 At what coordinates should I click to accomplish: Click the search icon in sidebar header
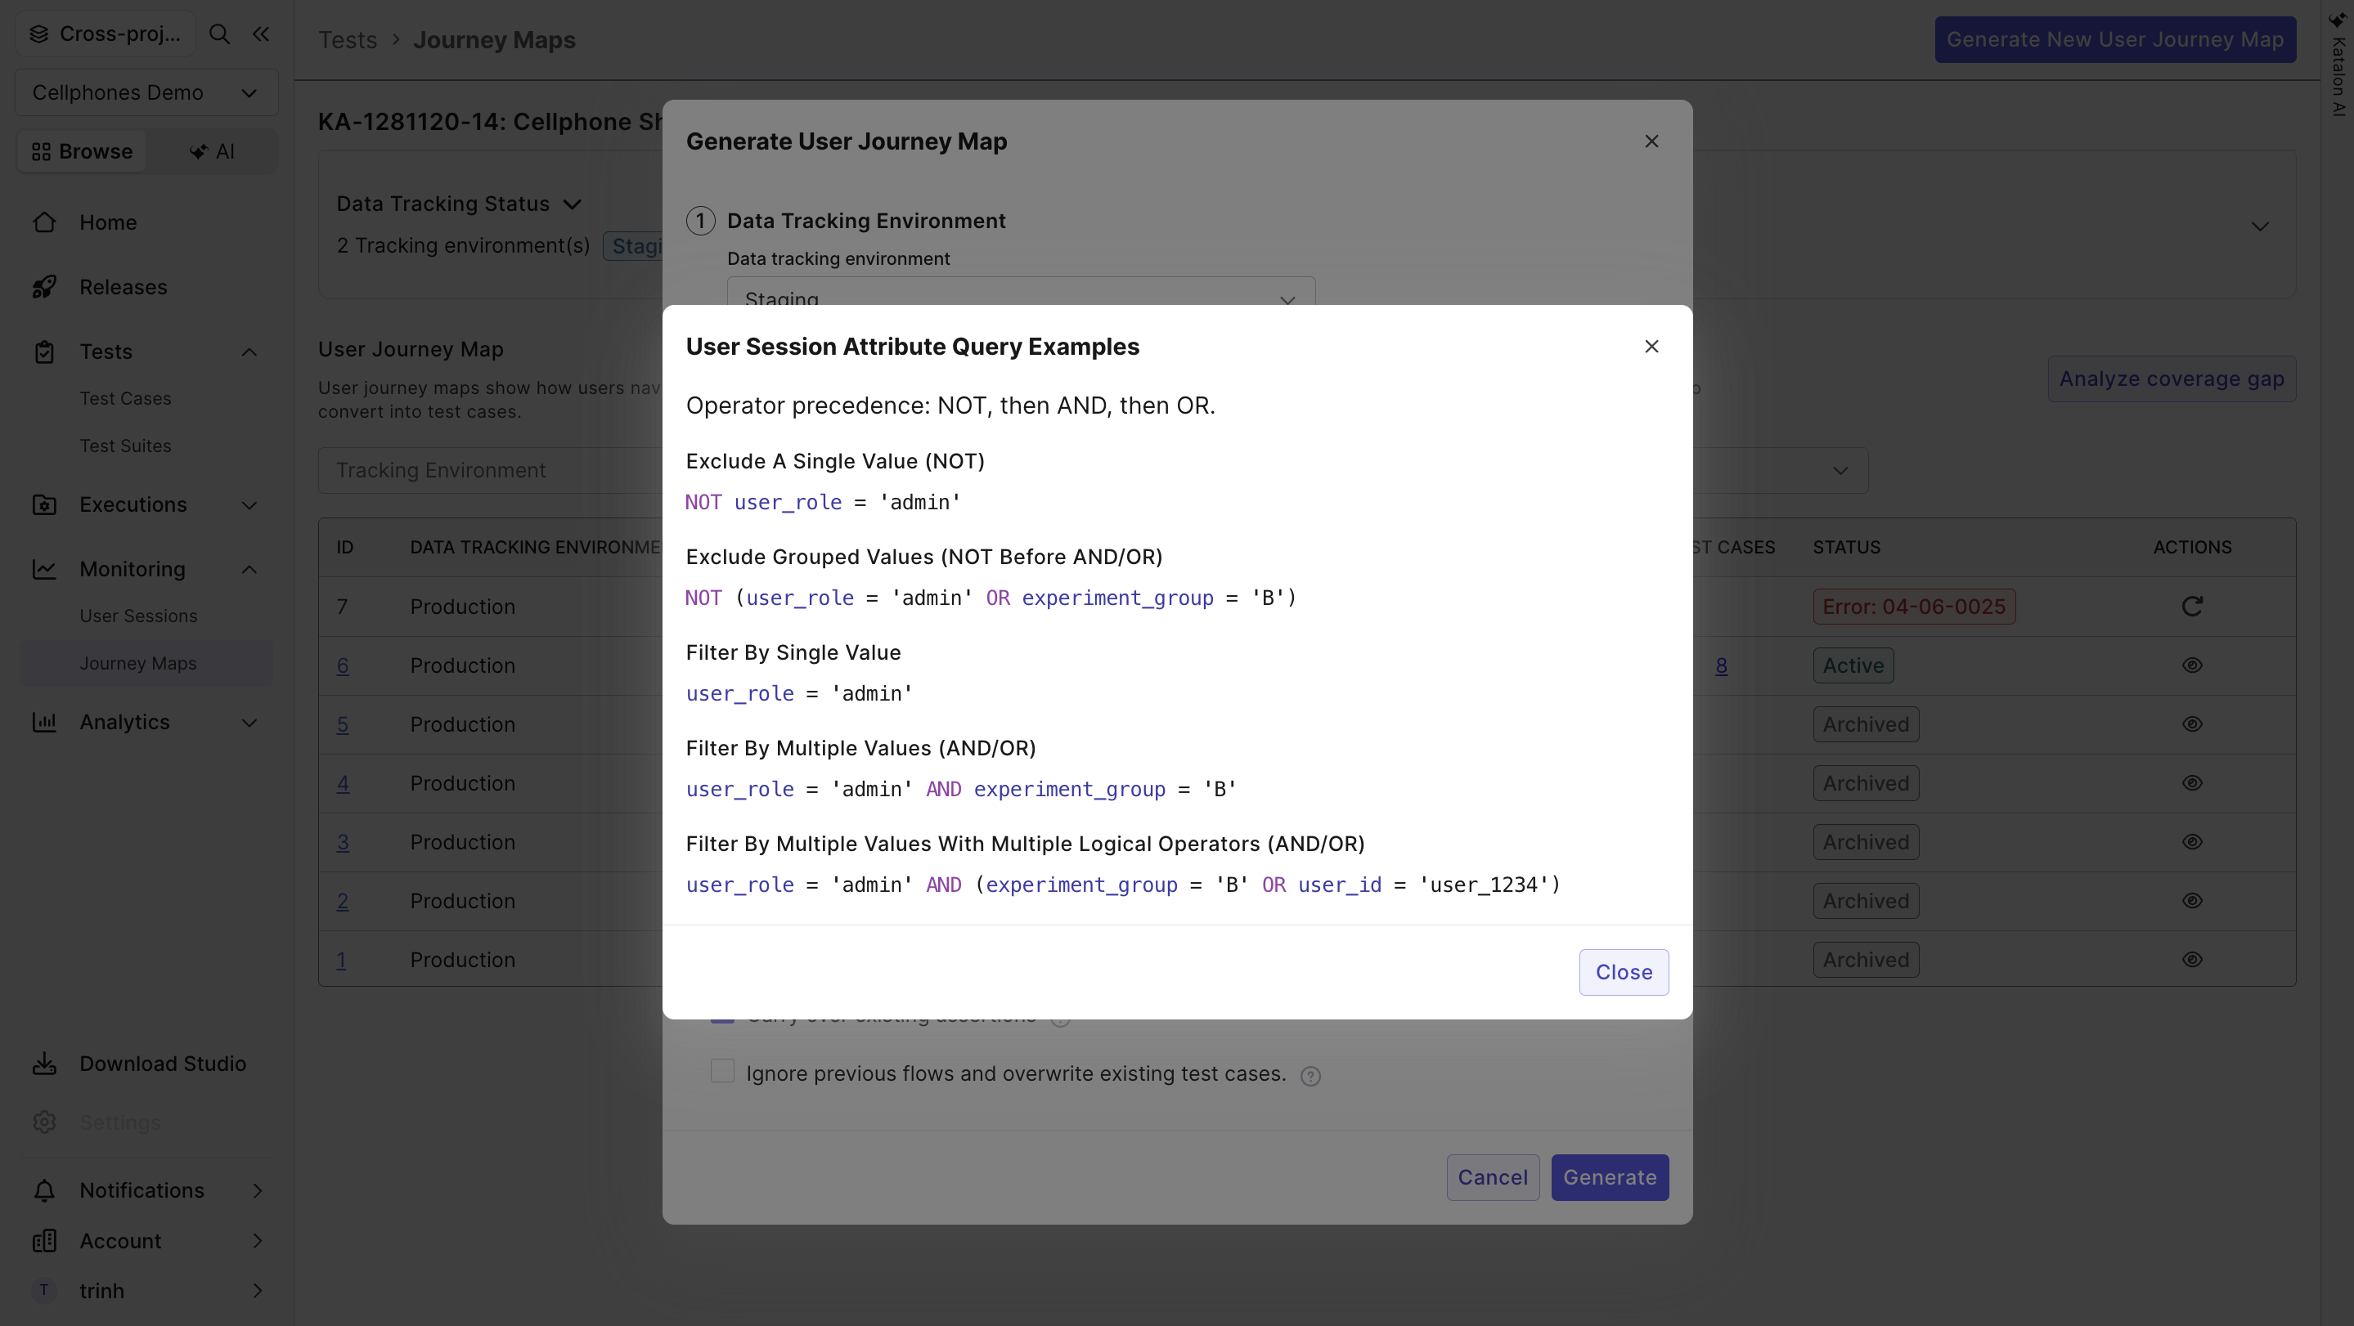[219, 34]
